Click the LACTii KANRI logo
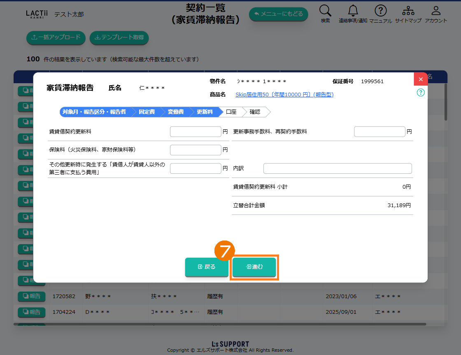461x355 pixels. 37,14
